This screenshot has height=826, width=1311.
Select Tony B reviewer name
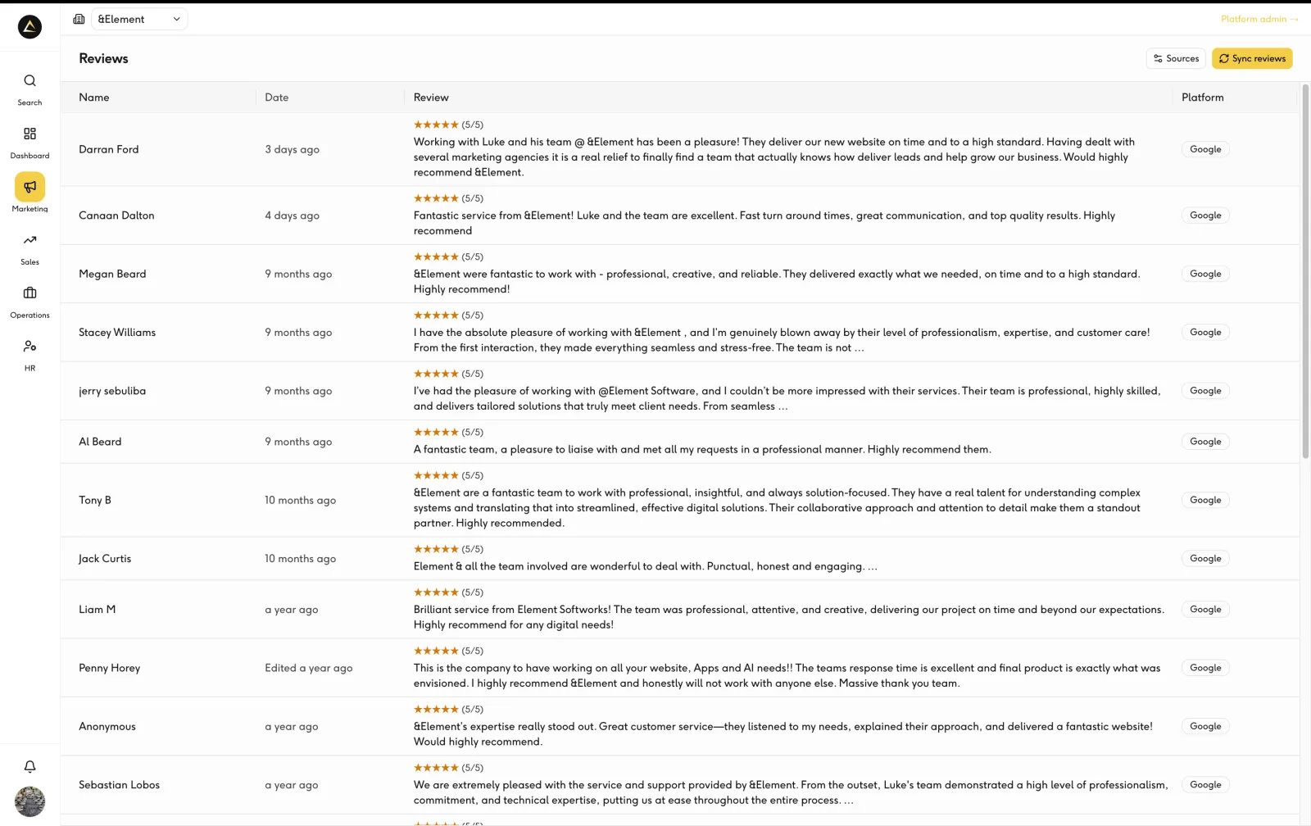95,500
